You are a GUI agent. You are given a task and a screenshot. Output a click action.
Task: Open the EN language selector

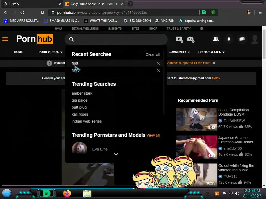tap(202, 29)
